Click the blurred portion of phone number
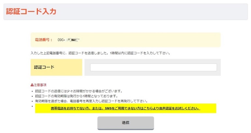251x133 pixels. point(73,40)
